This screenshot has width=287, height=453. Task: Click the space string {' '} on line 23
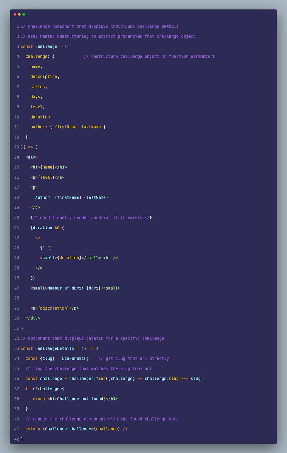[46, 248]
